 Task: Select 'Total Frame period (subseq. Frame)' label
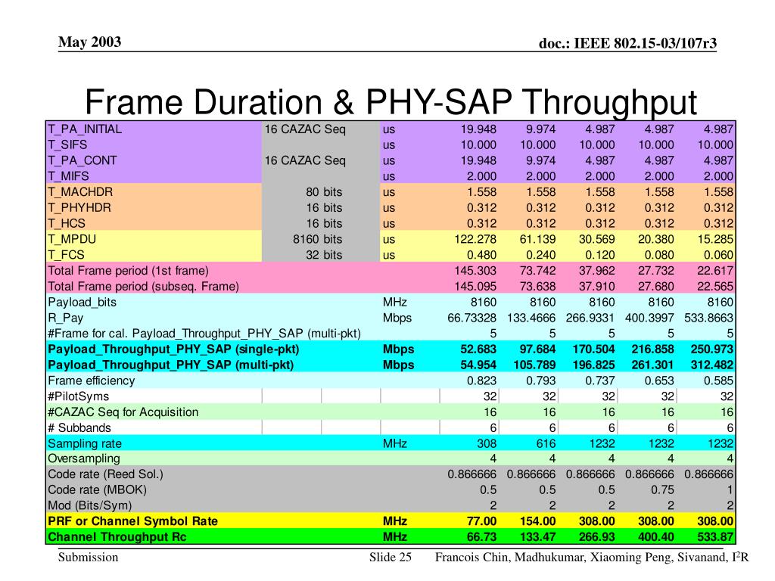[143, 287]
